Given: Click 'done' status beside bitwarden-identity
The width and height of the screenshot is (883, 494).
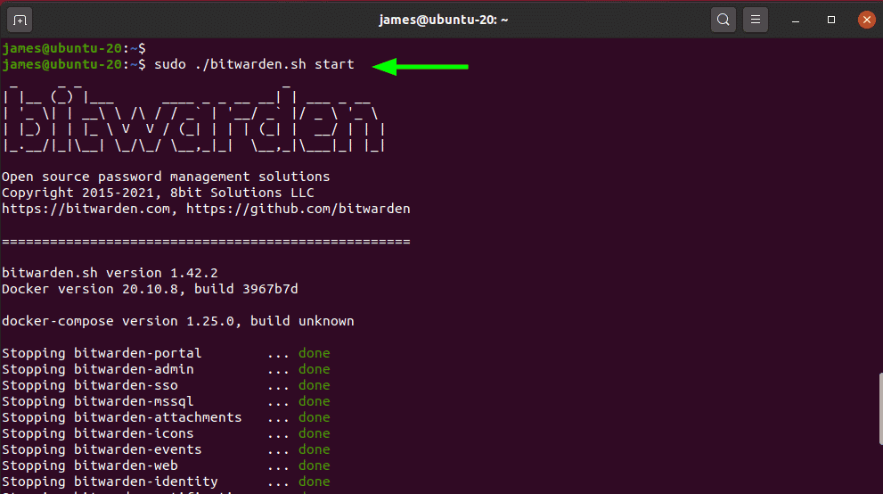Looking at the screenshot, I should (x=315, y=482).
